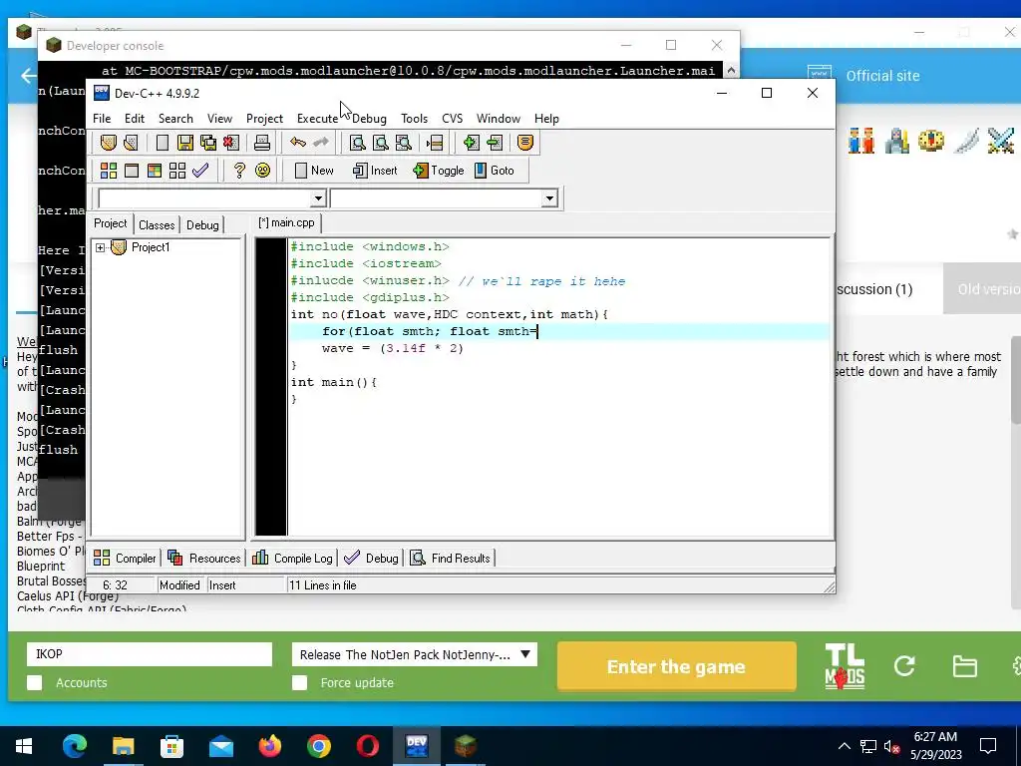Click the Find icon with magnifier
Viewport: 1021px width, 766px height.
358,142
